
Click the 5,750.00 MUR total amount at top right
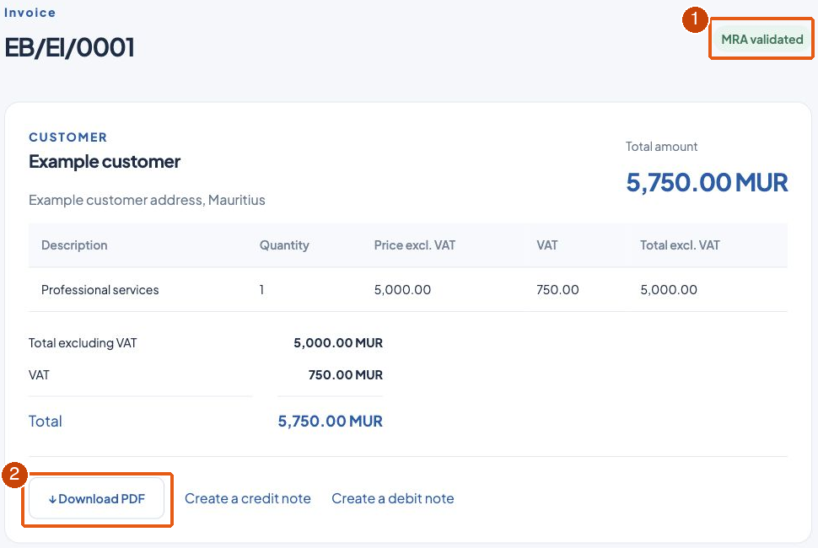(707, 182)
